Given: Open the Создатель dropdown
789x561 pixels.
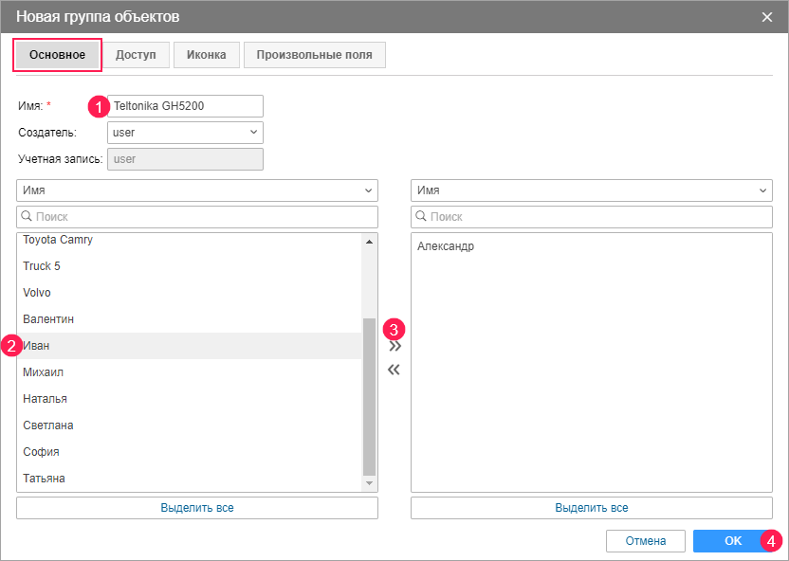Looking at the screenshot, I should (185, 133).
